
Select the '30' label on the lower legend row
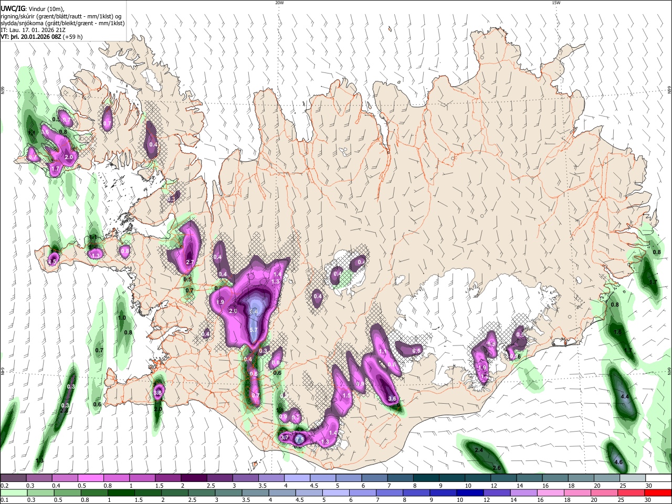[649, 500]
